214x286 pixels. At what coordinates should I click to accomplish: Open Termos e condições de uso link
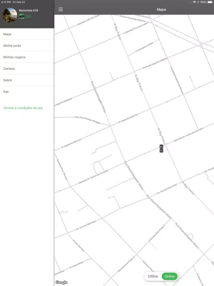coord(23,108)
